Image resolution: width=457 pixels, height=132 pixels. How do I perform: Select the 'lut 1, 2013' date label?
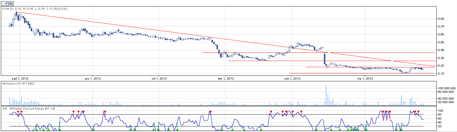[x=159, y=79]
